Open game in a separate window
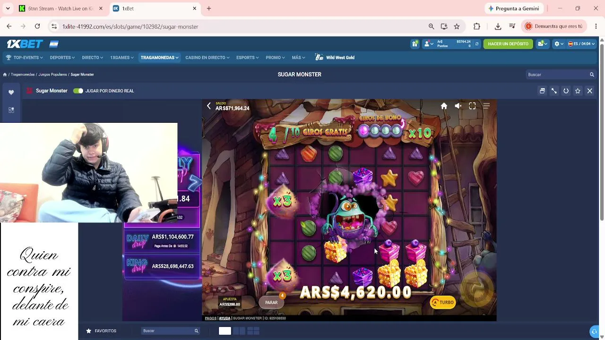Viewport: 605px width, 340px height. tap(542, 91)
